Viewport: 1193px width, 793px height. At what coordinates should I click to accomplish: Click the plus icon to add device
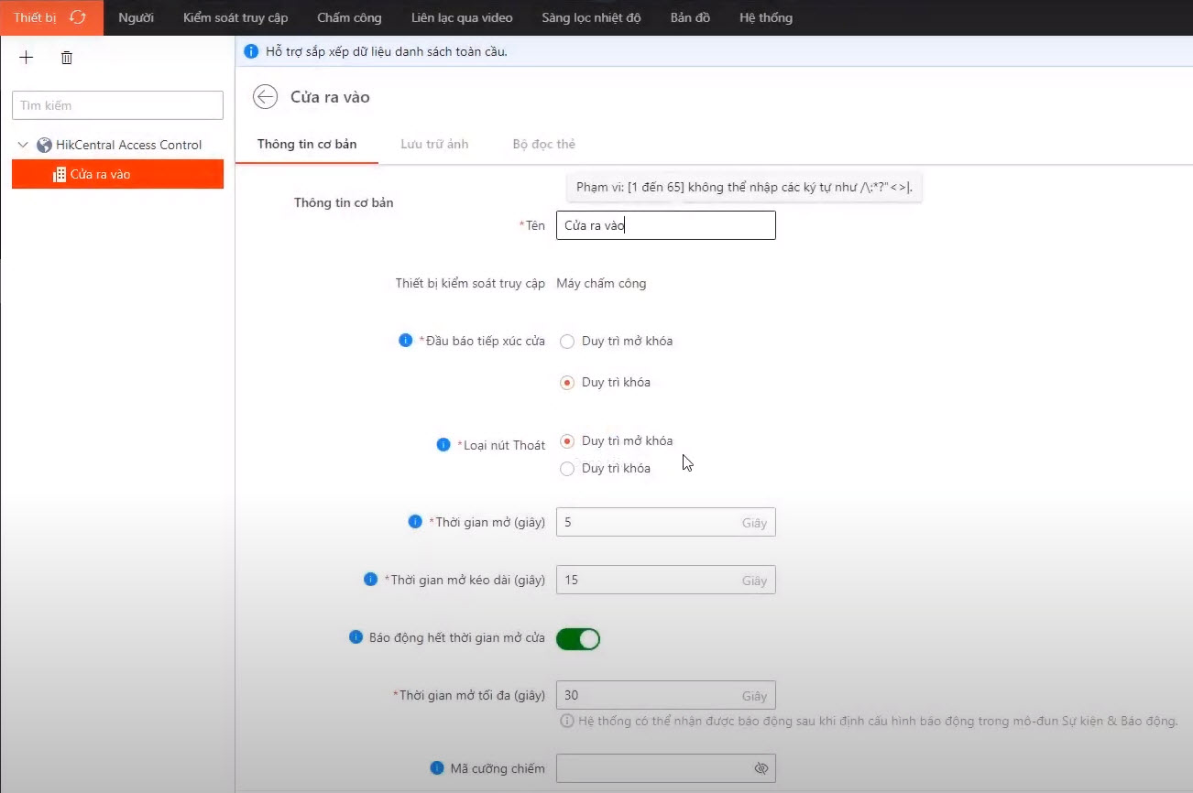tap(27, 58)
